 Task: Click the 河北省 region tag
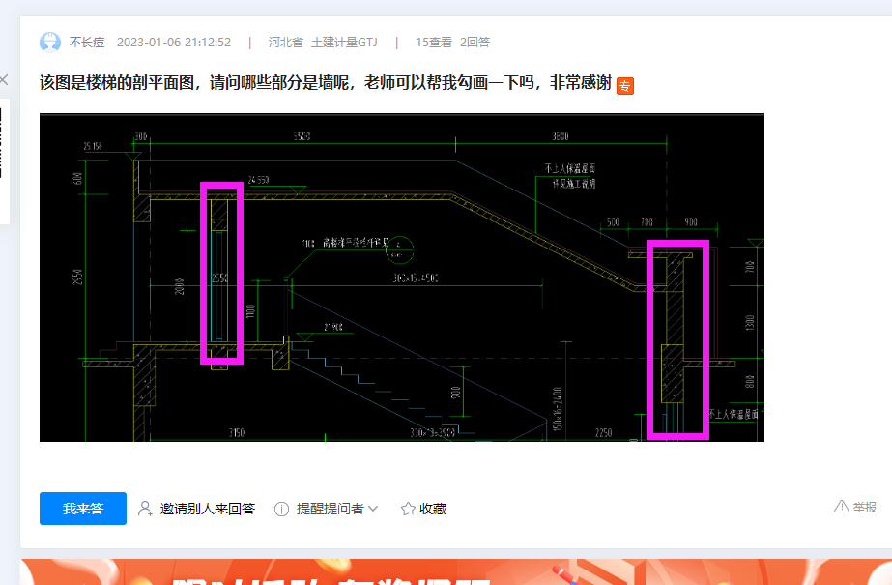[x=286, y=43]
